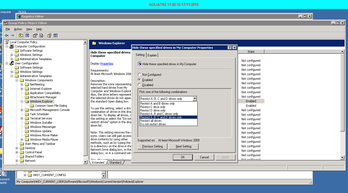The height and width of the screenshot is (193, 348).
Task: Select the Not Configured radio button
Action: 140,75
